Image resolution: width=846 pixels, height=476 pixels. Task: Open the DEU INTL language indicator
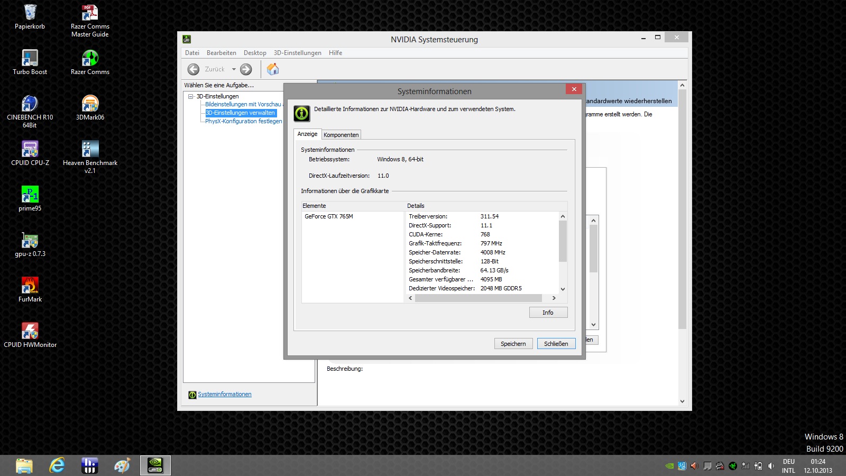788,466
